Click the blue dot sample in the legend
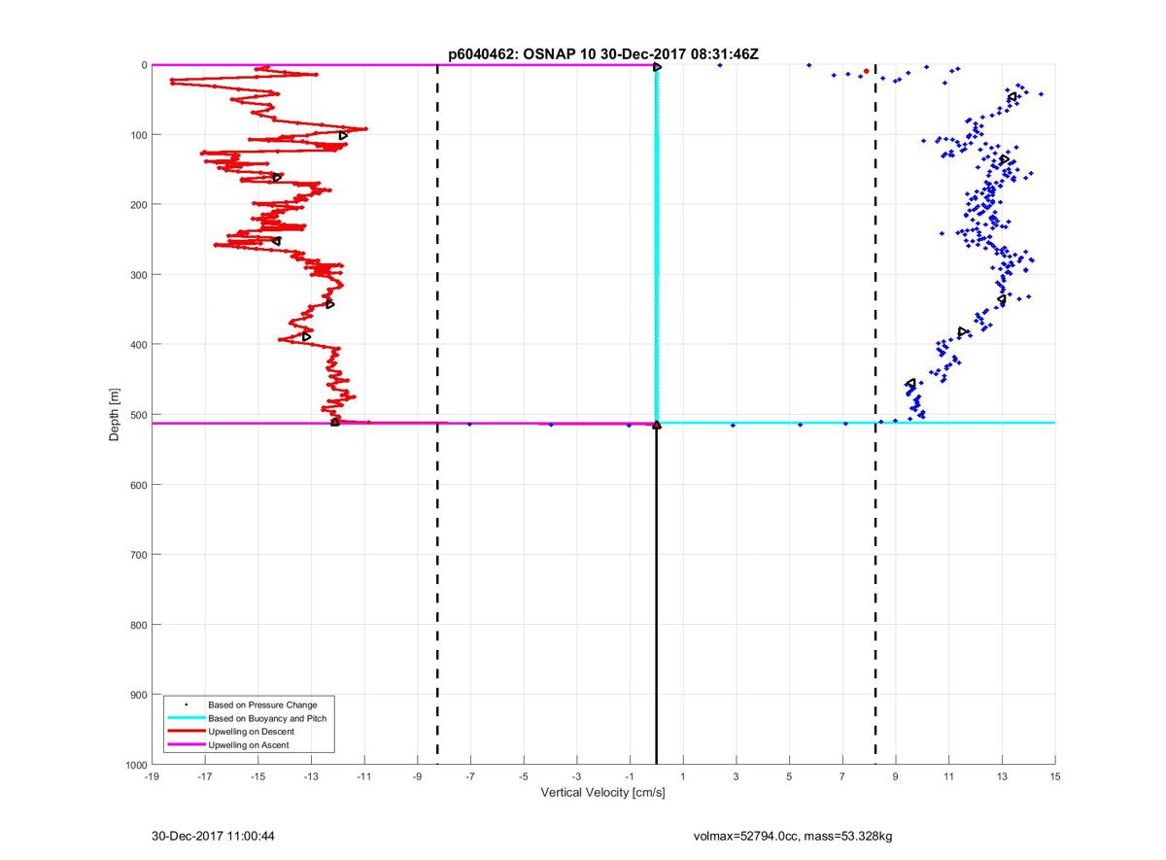This screenshot has width=1166, height=860. (x=186, y=705)
